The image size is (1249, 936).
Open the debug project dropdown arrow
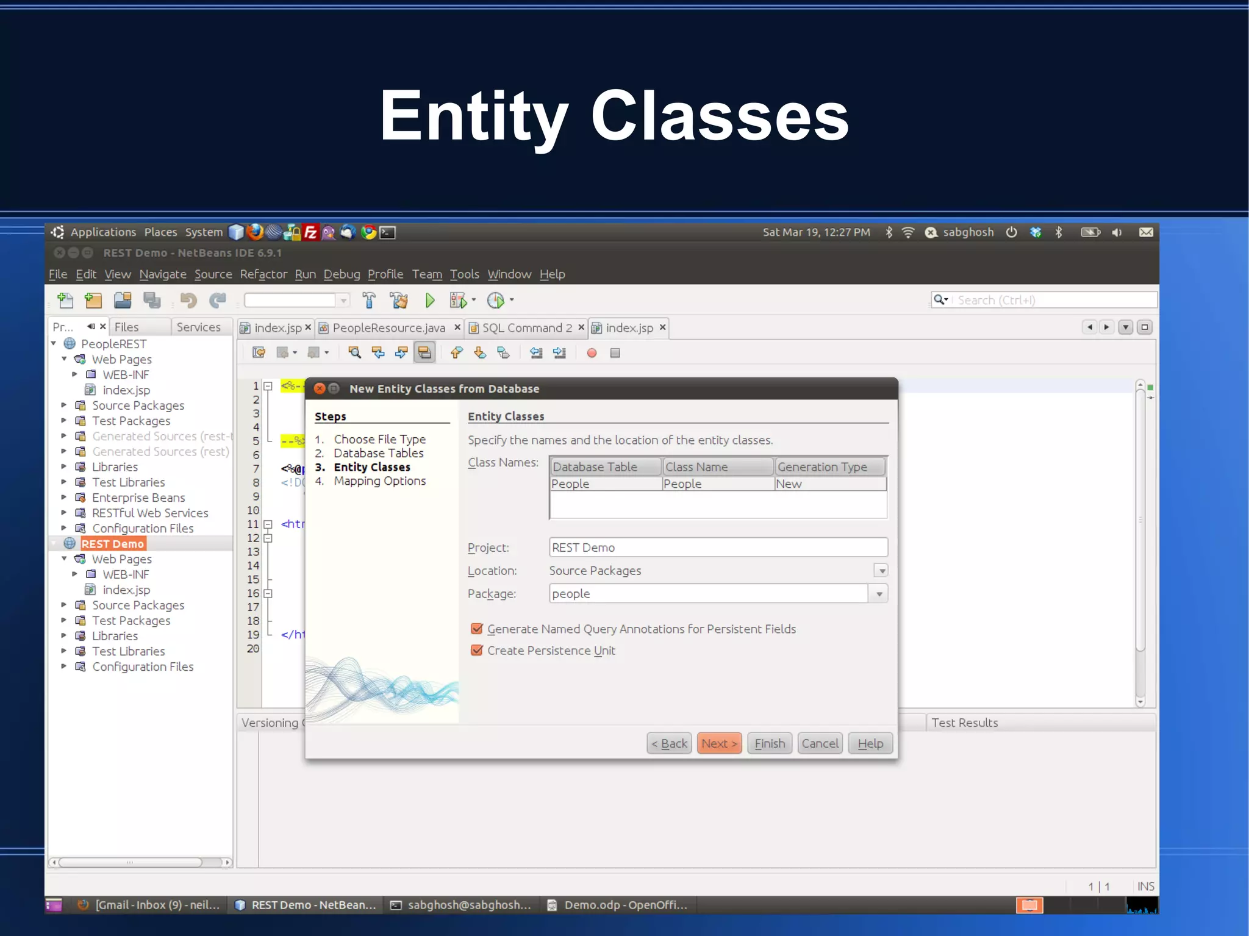pos(473,300)
